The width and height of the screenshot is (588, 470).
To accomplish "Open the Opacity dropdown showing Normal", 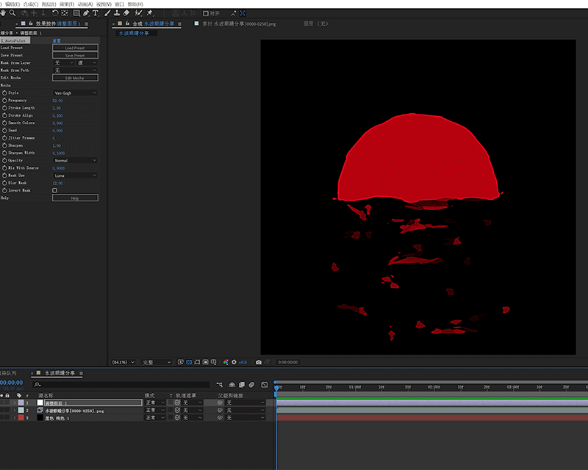I will (75, 160).
